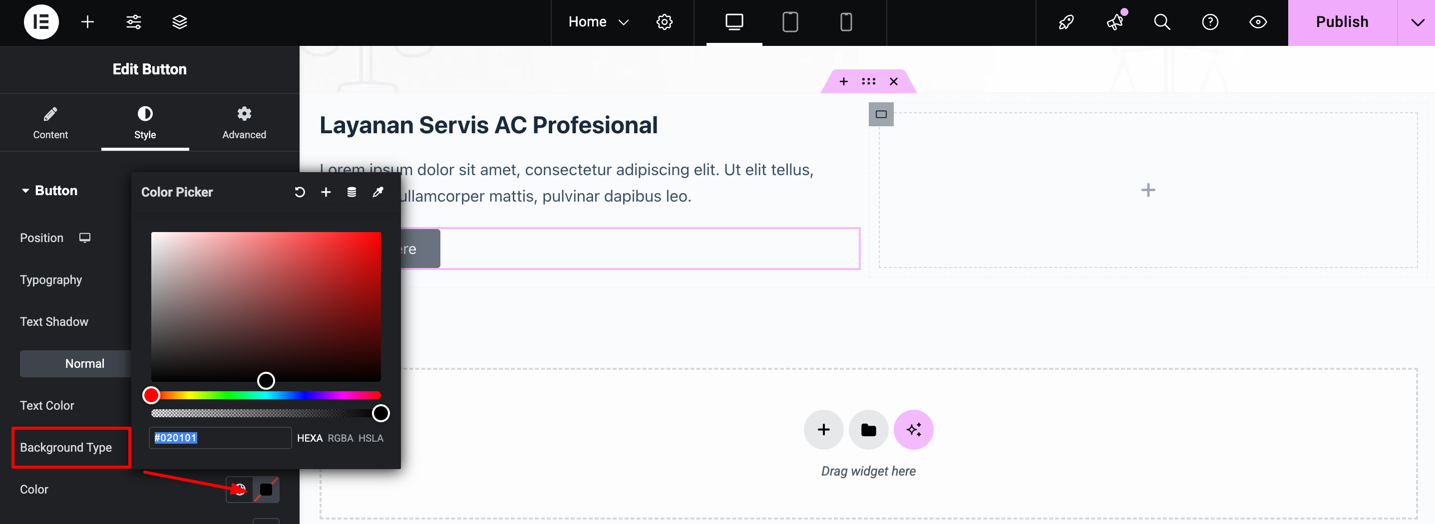
Task: Switch to the Content tab
Action: click(50, 122)
